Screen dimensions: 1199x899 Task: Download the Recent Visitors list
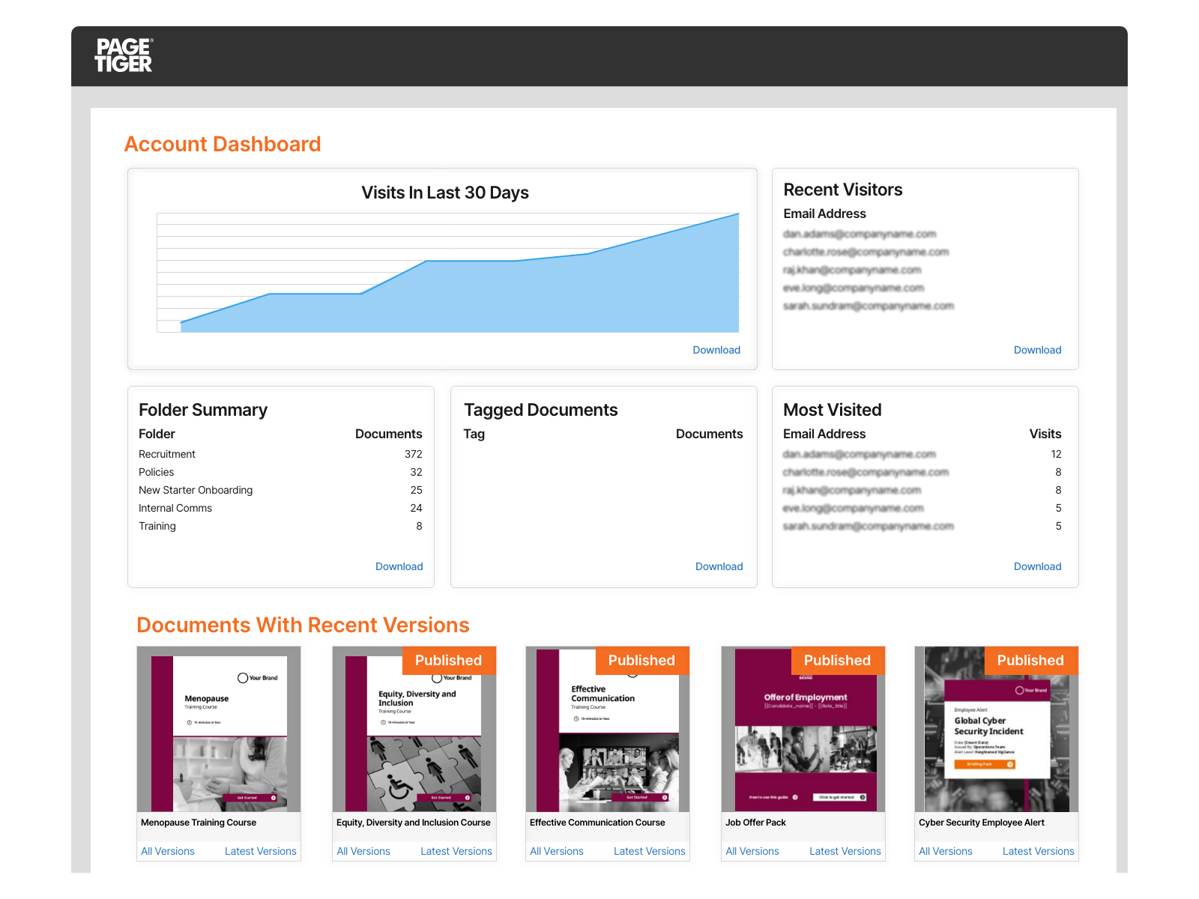coord(1037,350)
